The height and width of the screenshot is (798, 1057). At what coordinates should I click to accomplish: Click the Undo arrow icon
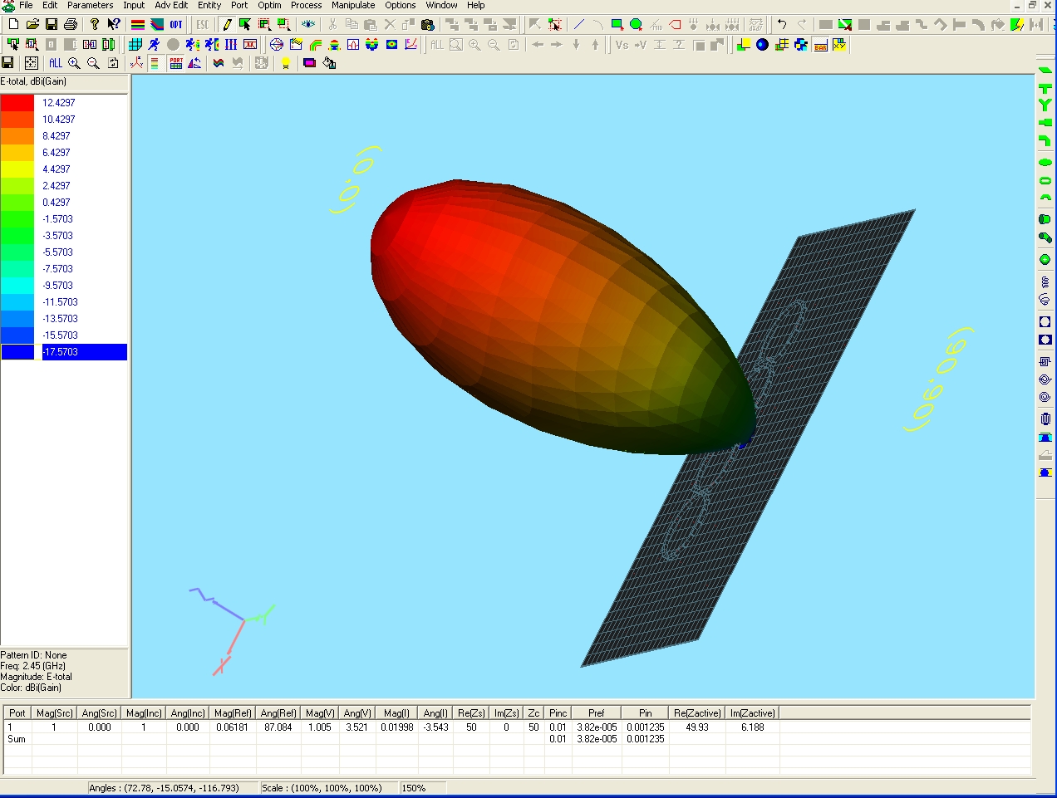pyautogui.click(x=782, y=24)
